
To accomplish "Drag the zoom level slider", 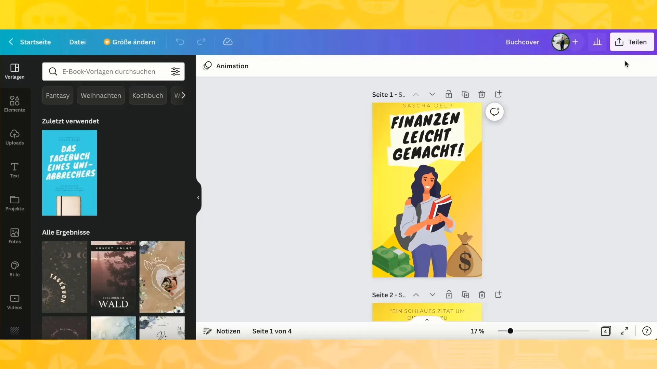I will (510, 331).
